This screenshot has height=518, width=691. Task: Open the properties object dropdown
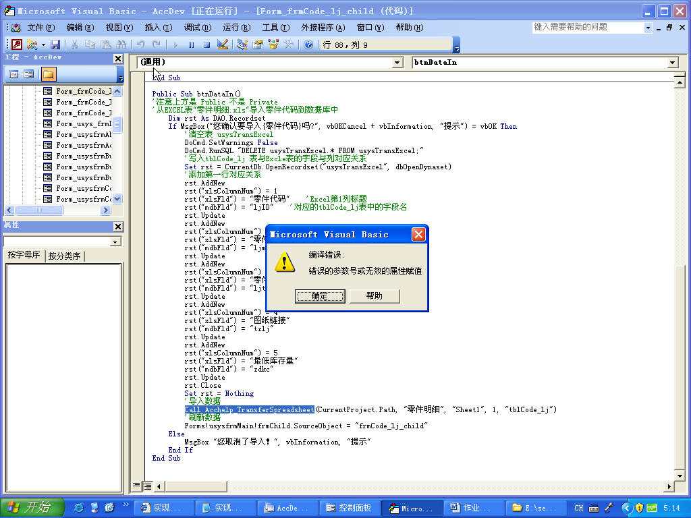click(115, 241)
